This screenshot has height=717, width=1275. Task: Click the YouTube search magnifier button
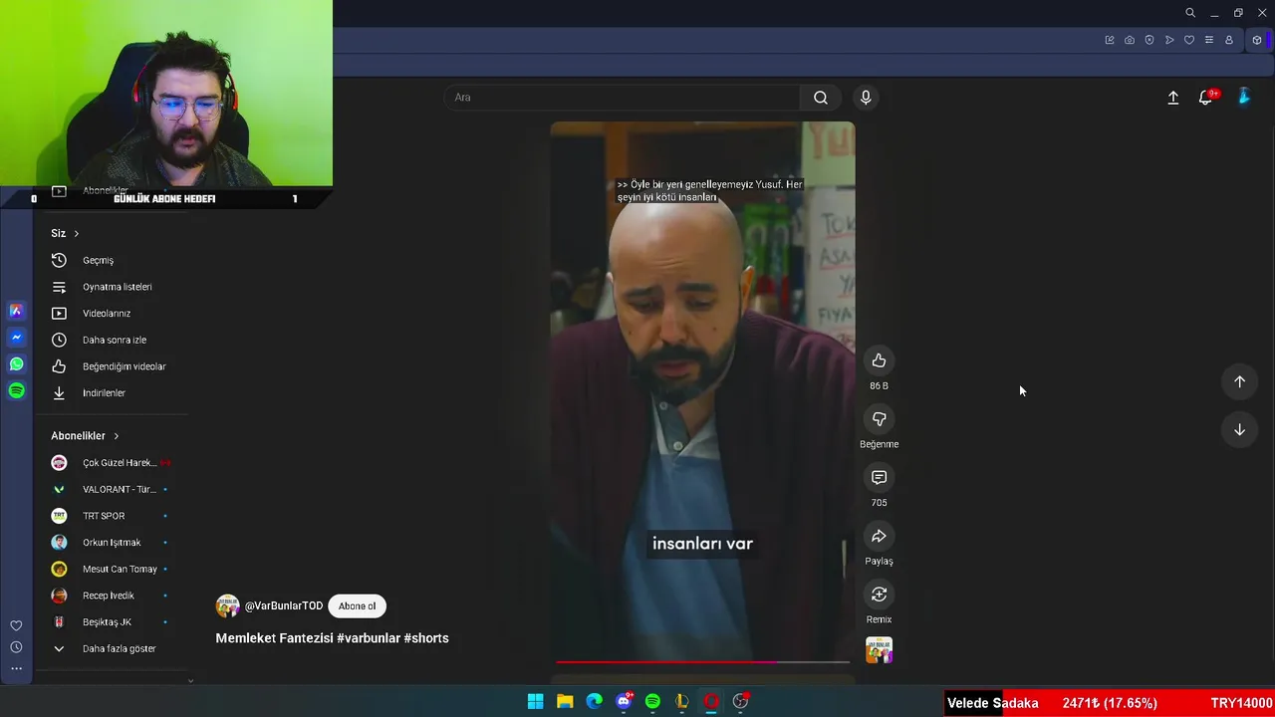coord(820,98)
